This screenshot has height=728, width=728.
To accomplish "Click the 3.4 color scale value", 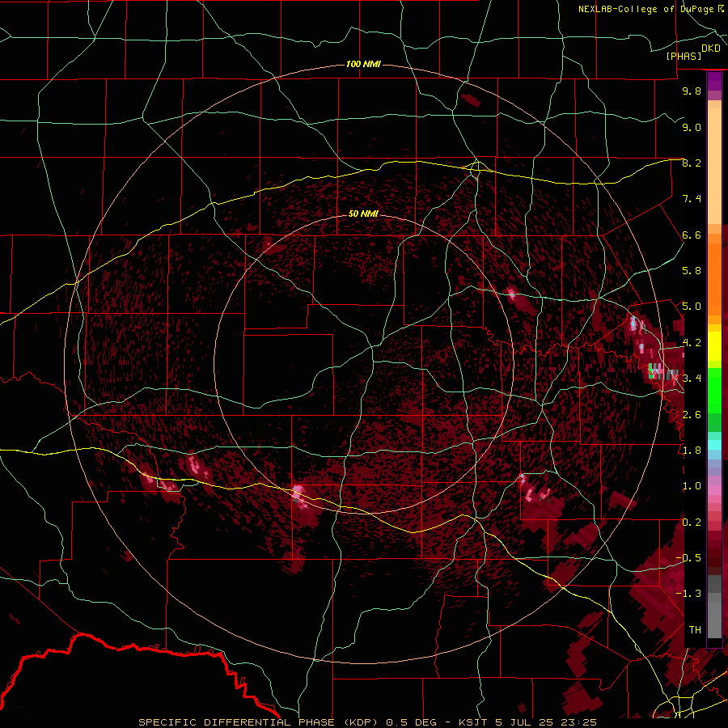I will pyautogui.click(x=692, y=379).
